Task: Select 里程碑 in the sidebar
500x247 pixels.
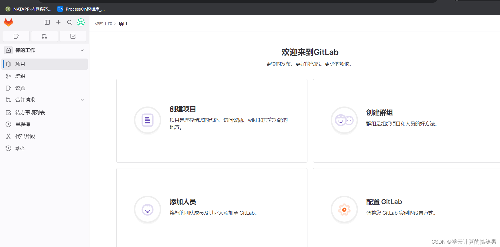Action: tap(45, 124)
